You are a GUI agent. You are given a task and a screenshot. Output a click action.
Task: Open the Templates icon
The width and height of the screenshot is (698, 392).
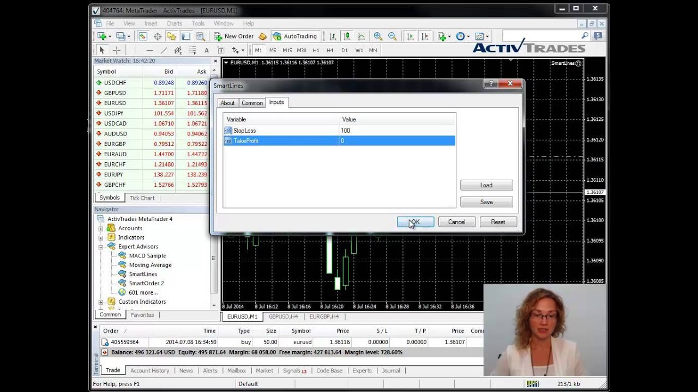coord(479,36)
